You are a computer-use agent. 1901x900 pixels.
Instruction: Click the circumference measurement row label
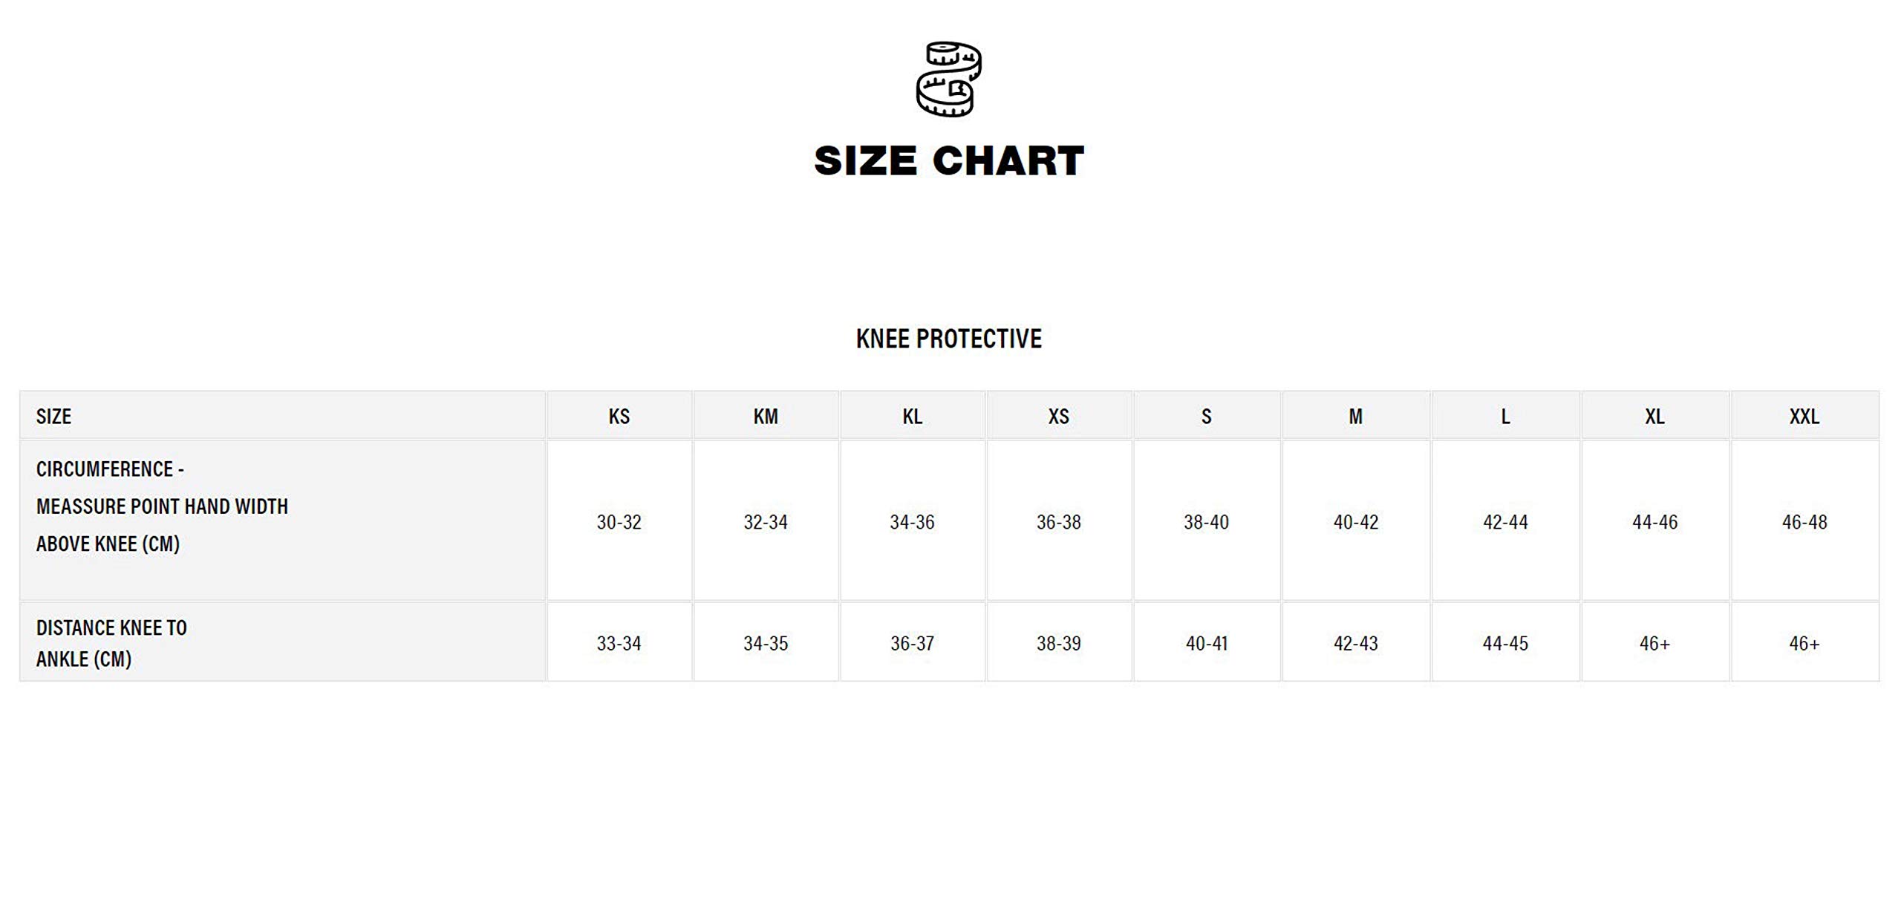162,506
